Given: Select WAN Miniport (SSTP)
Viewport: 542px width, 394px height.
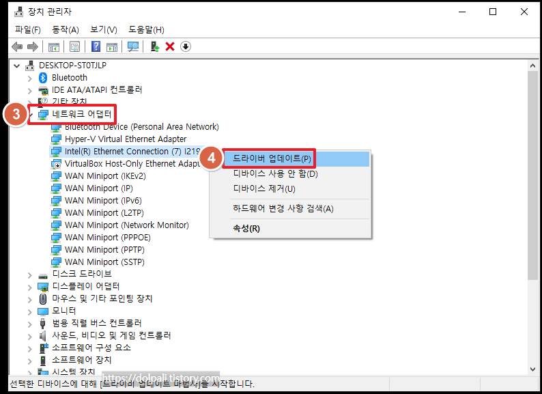Looking at the screenshot, I should pos(104,262).
